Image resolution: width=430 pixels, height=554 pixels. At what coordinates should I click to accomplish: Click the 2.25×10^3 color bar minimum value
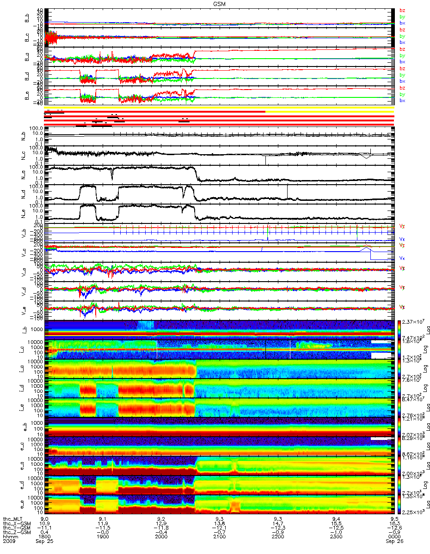coord(413,512)
